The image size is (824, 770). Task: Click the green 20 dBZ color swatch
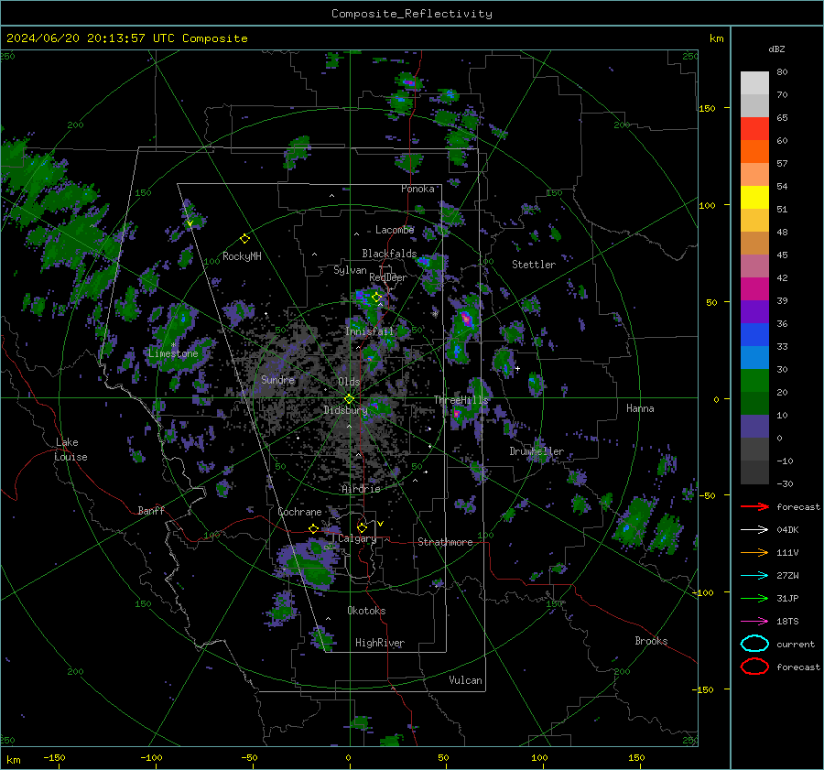754,381
